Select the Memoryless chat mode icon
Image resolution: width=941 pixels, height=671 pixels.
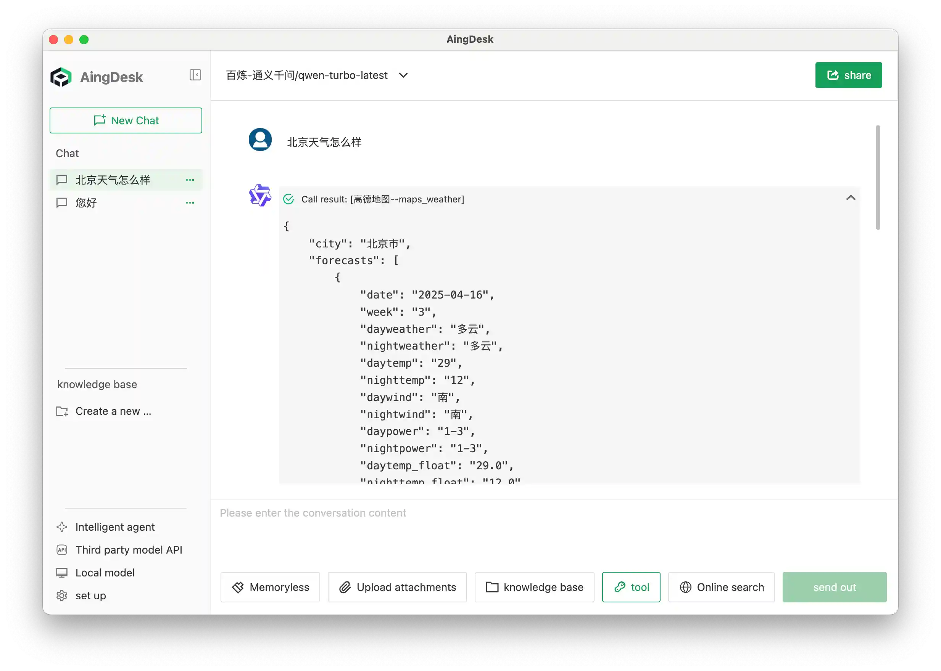click(x=238, y=587)
